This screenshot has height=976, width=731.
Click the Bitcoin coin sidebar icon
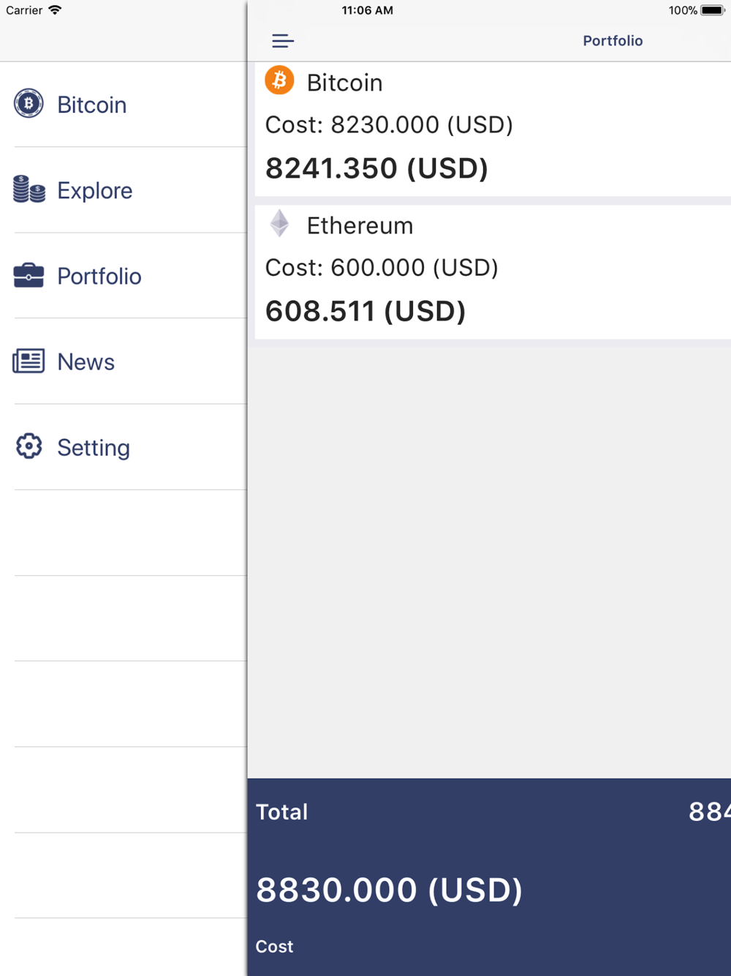point(29,104)
